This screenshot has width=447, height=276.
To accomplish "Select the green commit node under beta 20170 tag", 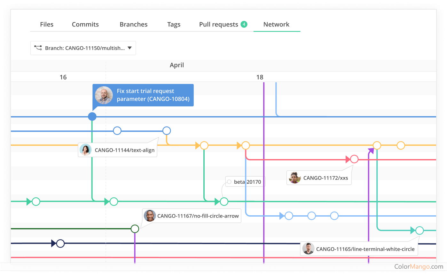I will [x=224, y=202].
